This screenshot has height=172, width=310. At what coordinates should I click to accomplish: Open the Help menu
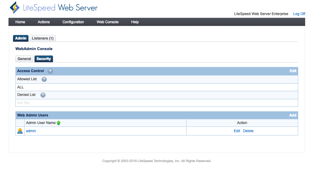point(135,22)
